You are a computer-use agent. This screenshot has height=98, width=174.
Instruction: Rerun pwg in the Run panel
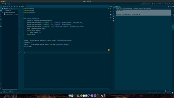tap(111, 9)
